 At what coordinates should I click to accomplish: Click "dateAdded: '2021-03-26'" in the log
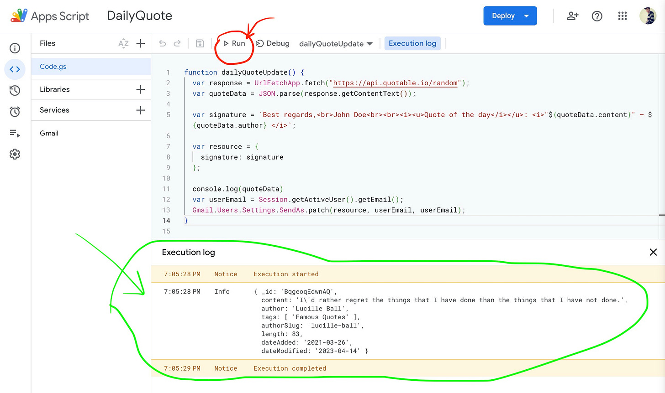[306, 342]
